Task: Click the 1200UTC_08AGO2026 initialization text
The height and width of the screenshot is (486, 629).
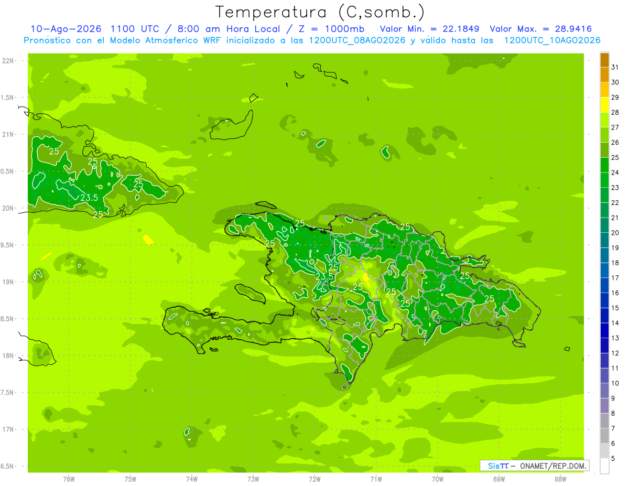Action: (x=357, y=40)
